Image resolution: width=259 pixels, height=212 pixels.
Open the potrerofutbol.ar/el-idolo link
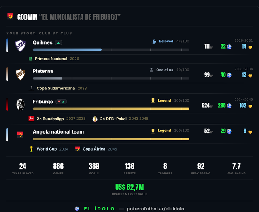tap(155, 209)
